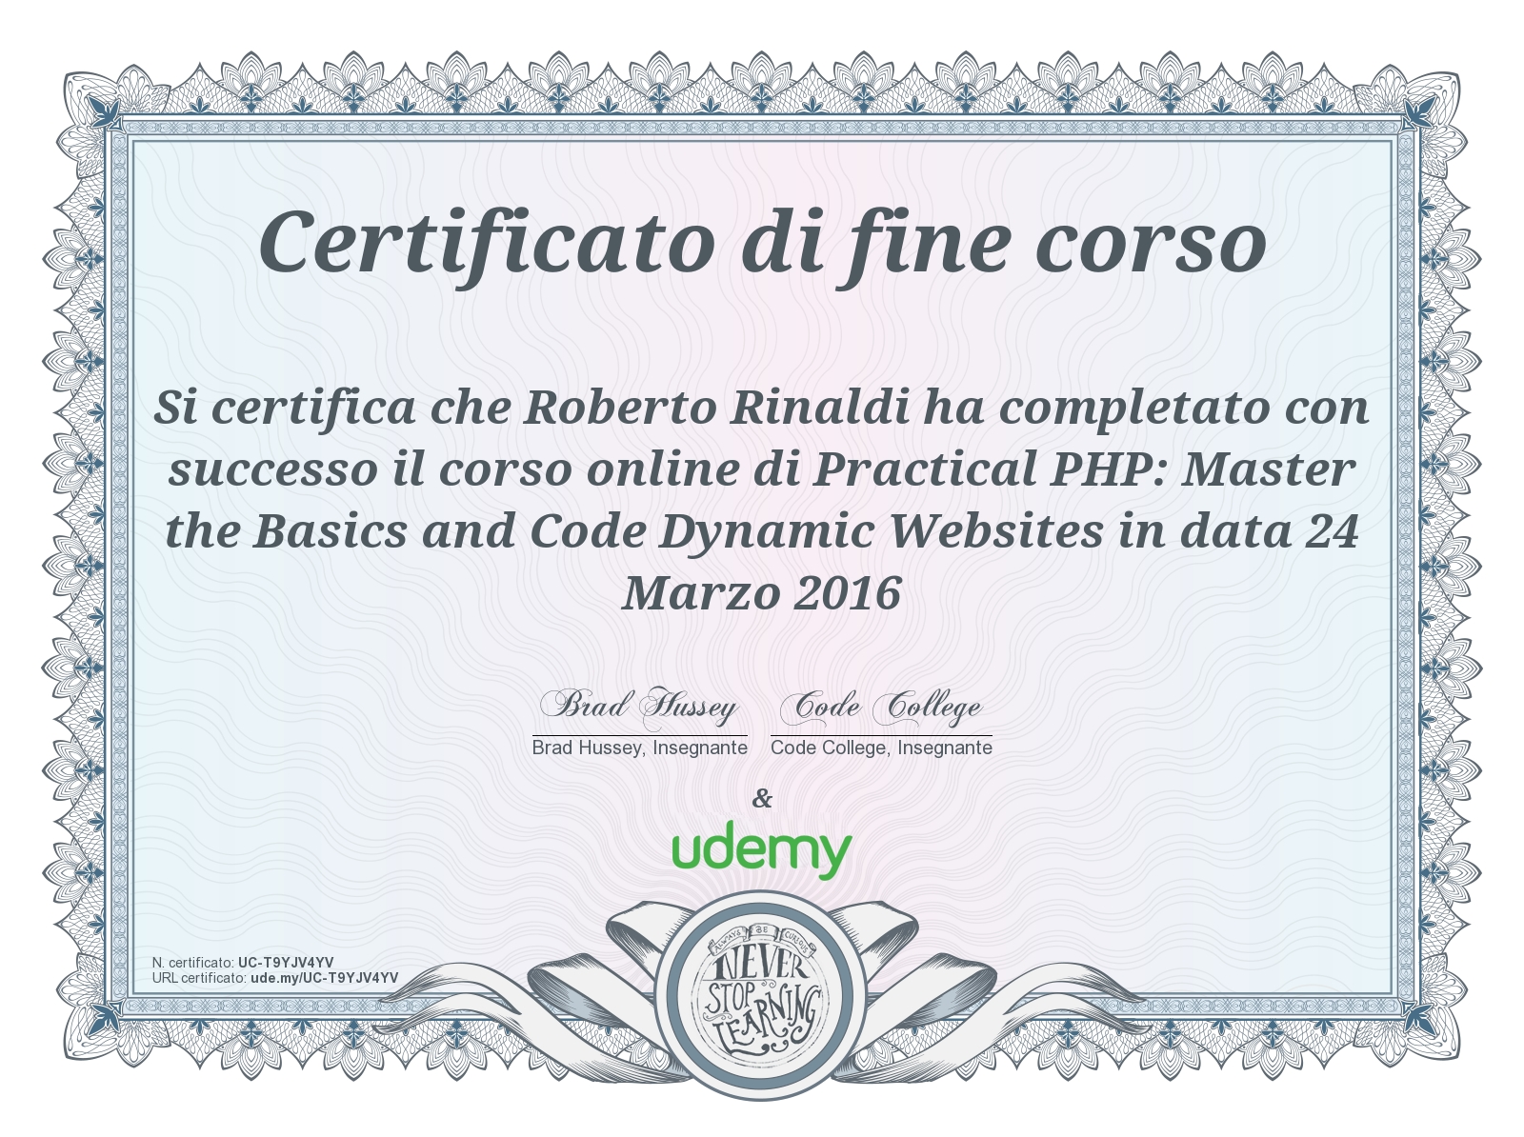Click the Never Stop Learning seal
The image size is (1524, 1137).
(x=762, y=996)
